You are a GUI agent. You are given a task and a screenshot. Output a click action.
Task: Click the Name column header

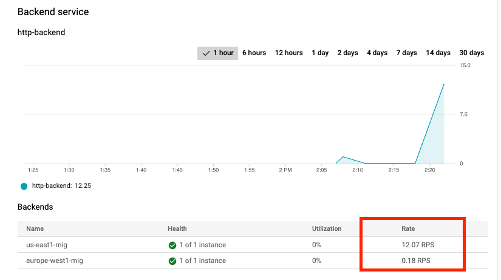tap(35, 228)
